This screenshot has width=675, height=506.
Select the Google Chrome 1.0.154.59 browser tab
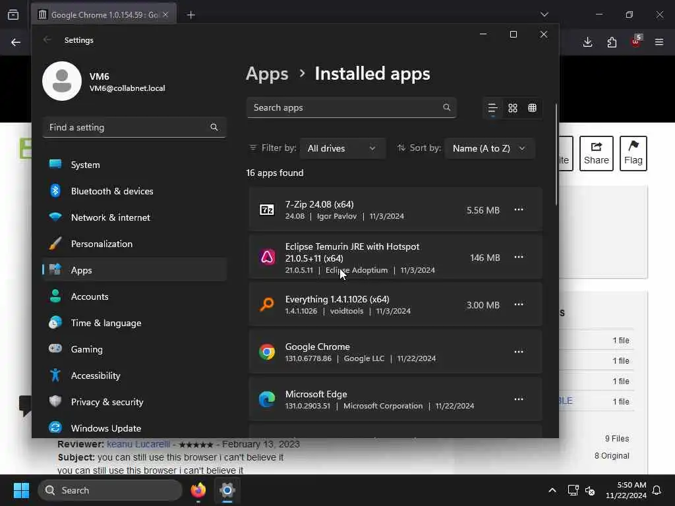pyautogui.click(x=103, y=14)
